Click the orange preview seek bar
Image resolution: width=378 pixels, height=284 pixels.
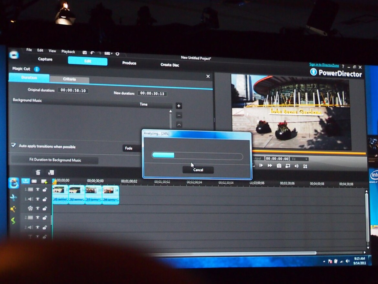coord(309,153)
